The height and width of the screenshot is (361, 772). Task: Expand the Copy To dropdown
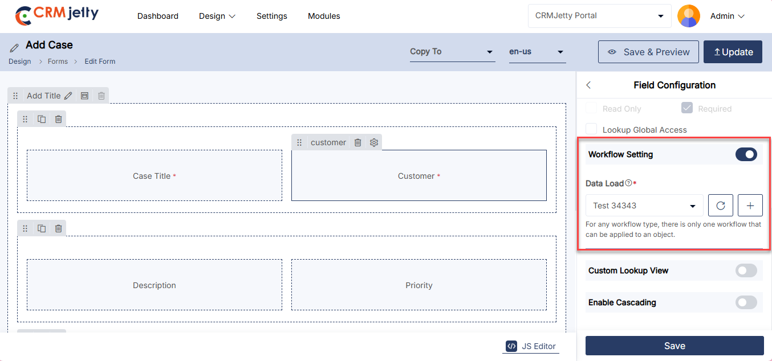(452, 52)
